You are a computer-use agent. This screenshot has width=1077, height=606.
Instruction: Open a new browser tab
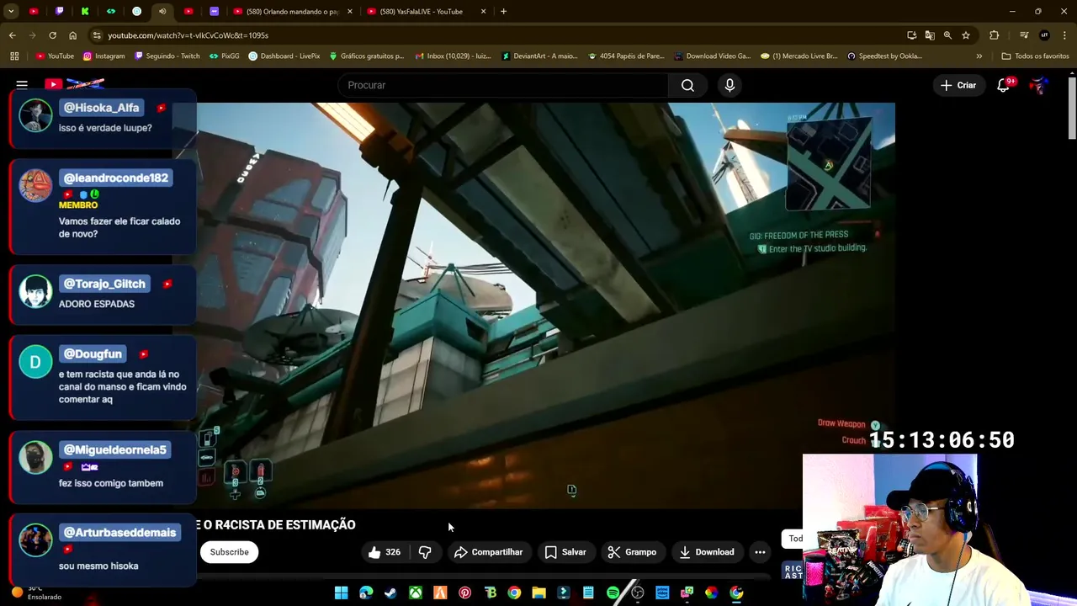pyautogui.click(x=503, y=12)
